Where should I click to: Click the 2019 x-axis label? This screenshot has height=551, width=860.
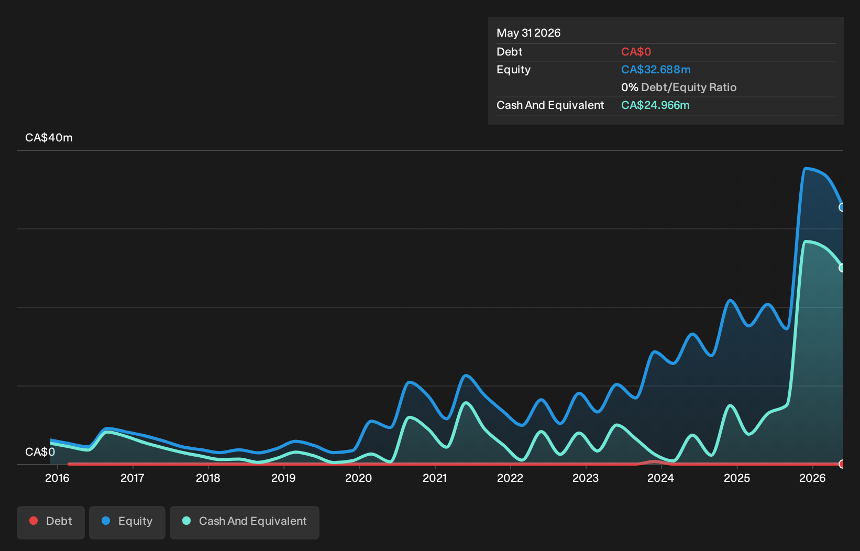click(283, 478)
